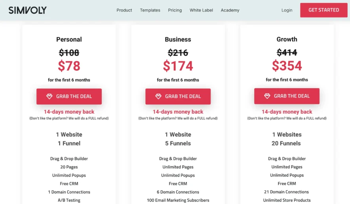This screenshot has width=350, height=204.
Task: Open the Academy nav item
Action: [230, 10]
